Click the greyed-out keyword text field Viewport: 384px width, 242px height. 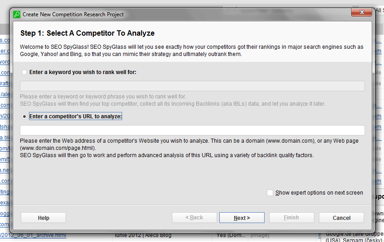(x=192, y=86)
